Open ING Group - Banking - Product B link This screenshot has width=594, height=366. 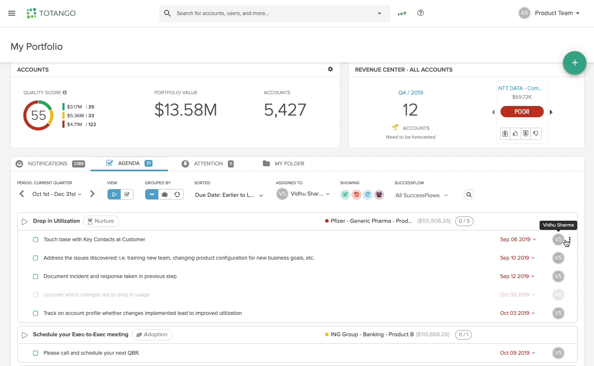(372, 335)
